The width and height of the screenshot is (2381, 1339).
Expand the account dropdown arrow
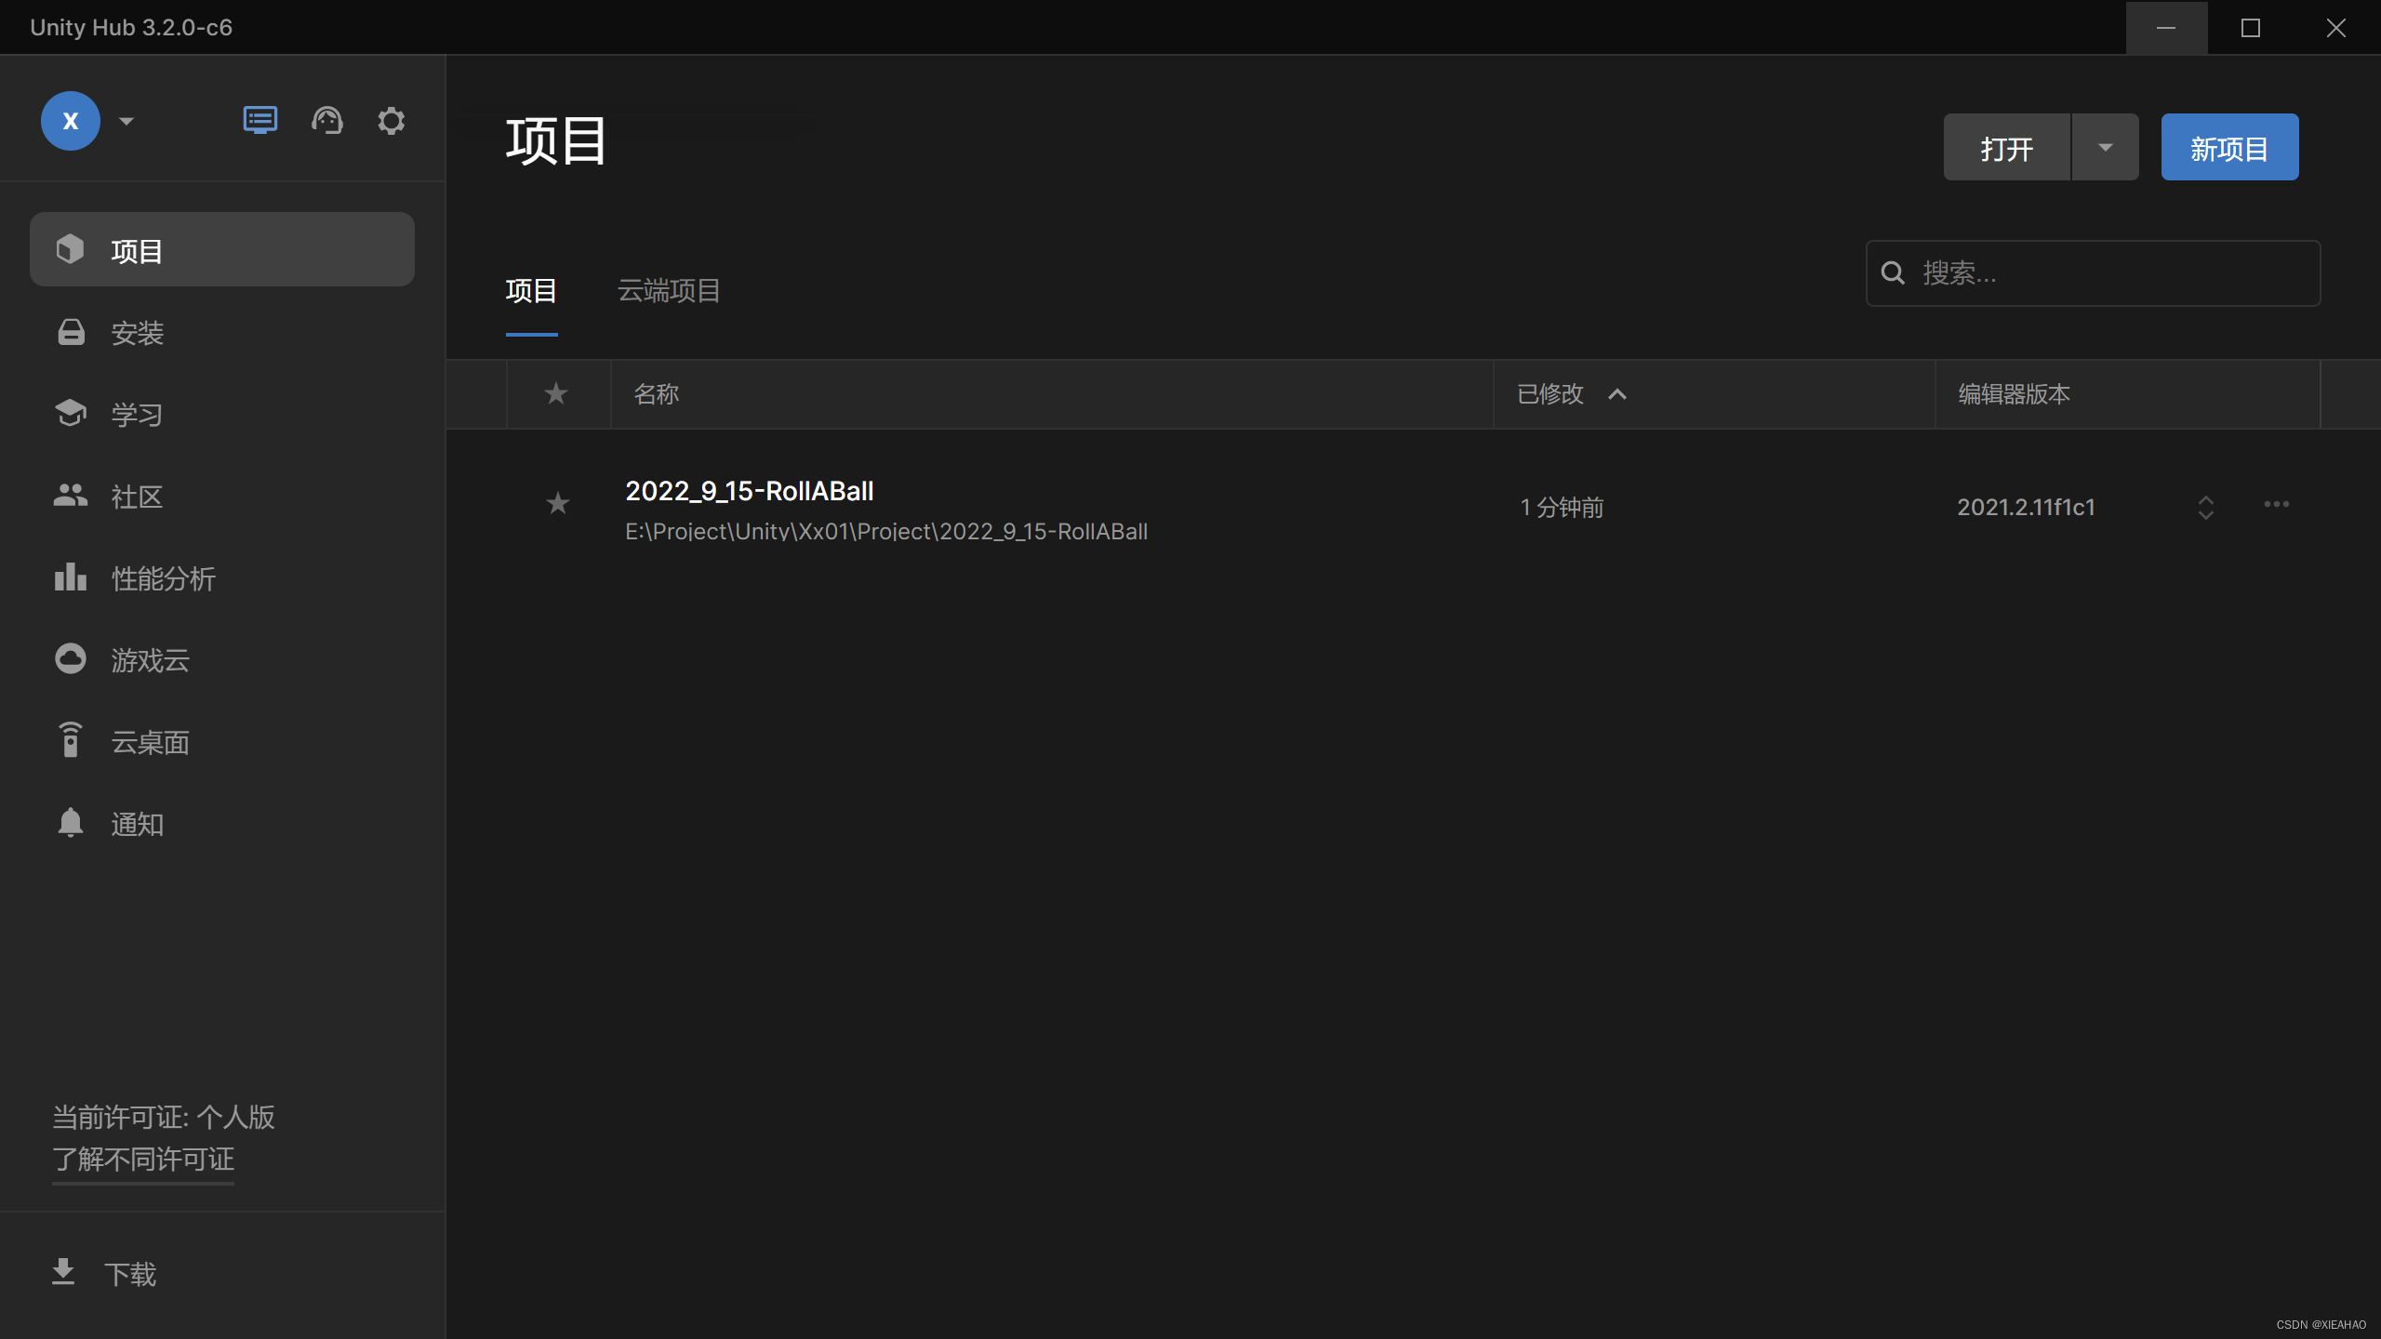[x=126, y=121]
